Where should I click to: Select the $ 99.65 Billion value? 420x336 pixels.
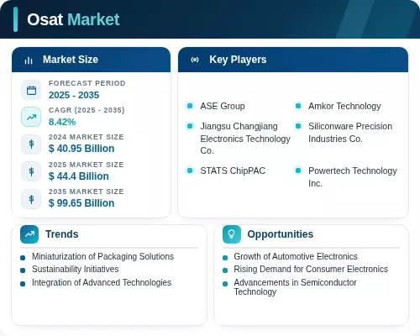(81, 203)
